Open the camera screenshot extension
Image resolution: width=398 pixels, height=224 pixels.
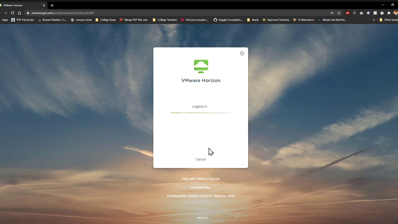[361, 13]
